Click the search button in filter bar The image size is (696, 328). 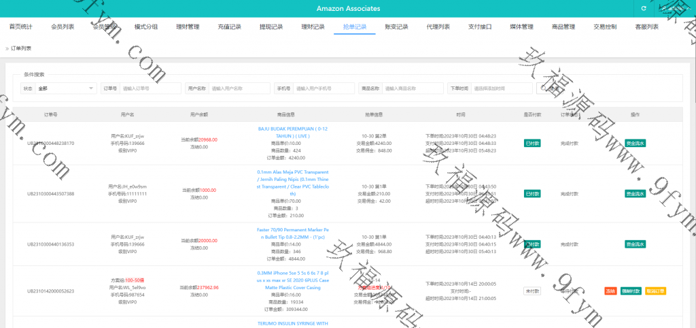[547, 88]
